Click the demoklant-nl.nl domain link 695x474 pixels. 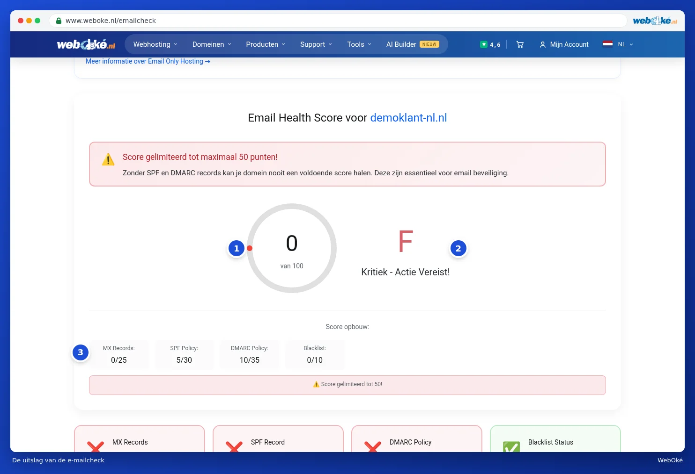tap(408, 118)
